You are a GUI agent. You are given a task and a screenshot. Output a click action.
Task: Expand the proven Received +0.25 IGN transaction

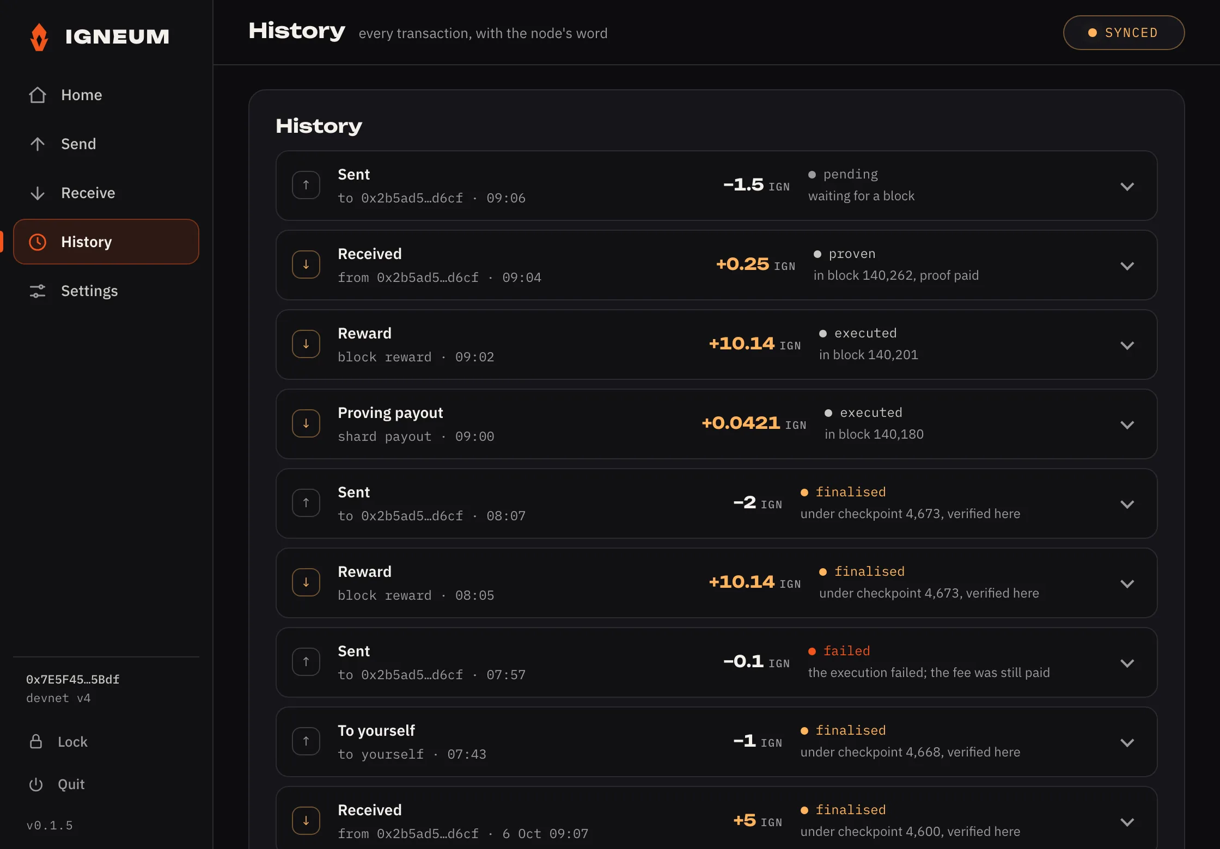[1127, 266]
